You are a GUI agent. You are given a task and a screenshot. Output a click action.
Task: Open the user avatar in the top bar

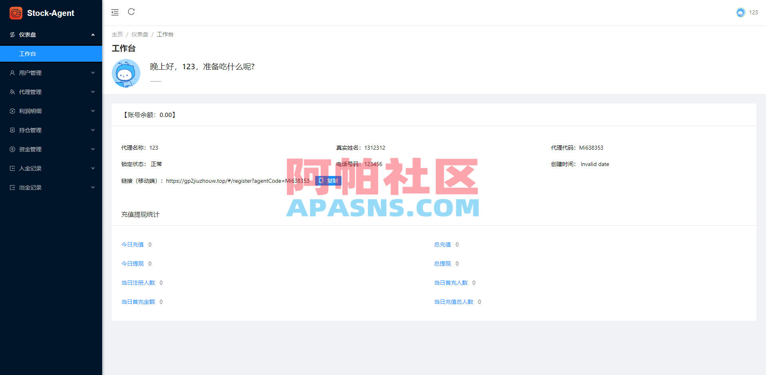click(x=740, y=12)
